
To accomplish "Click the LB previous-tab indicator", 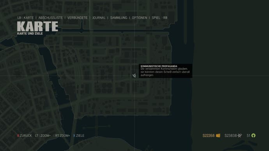I will click(19, 18).
